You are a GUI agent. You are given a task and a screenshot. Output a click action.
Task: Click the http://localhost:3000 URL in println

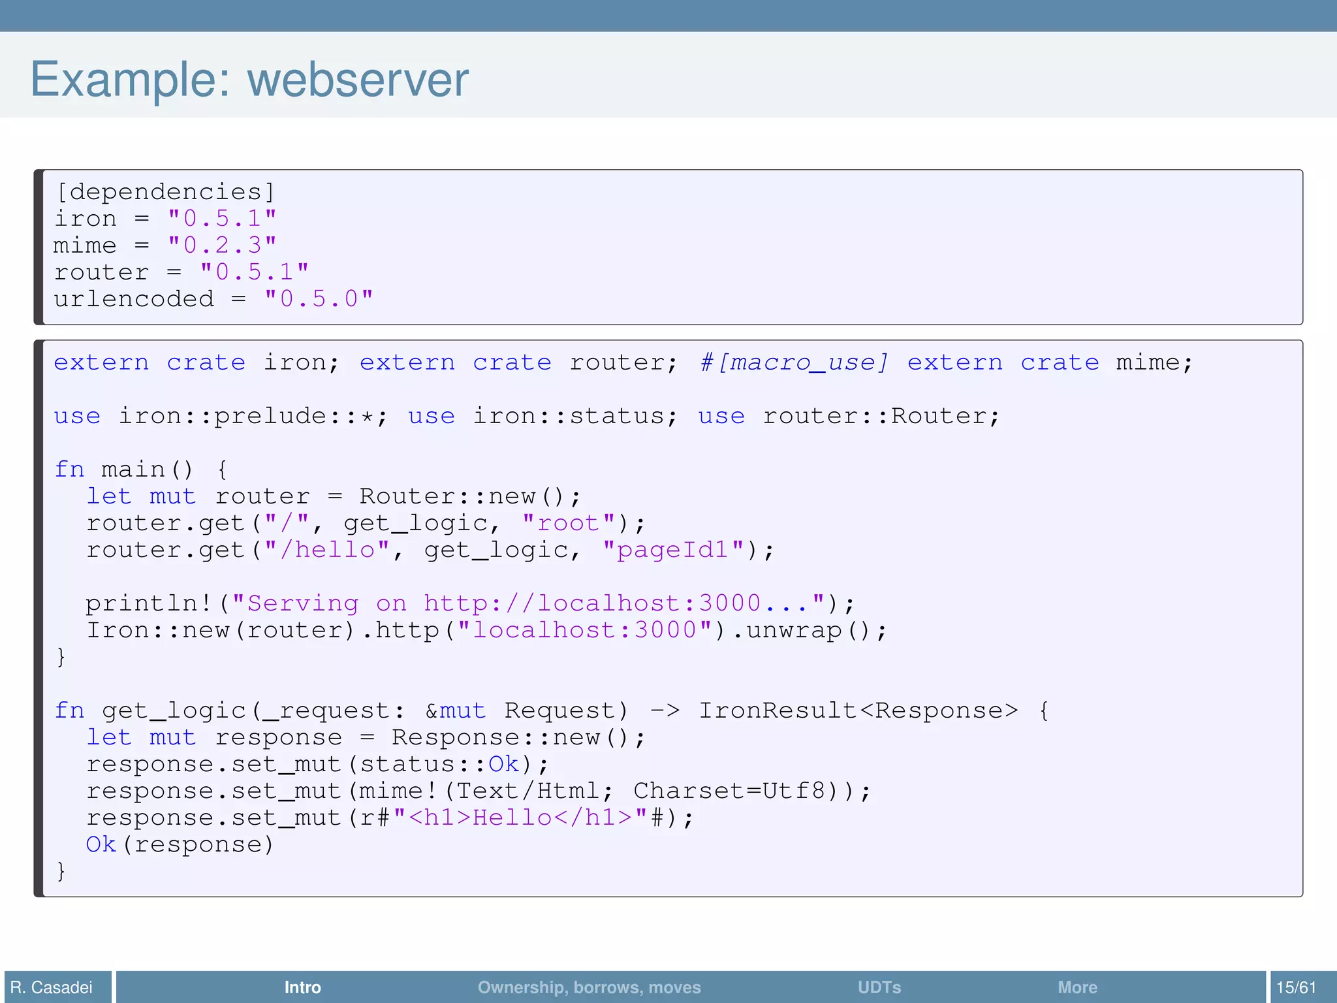point(591,603)
